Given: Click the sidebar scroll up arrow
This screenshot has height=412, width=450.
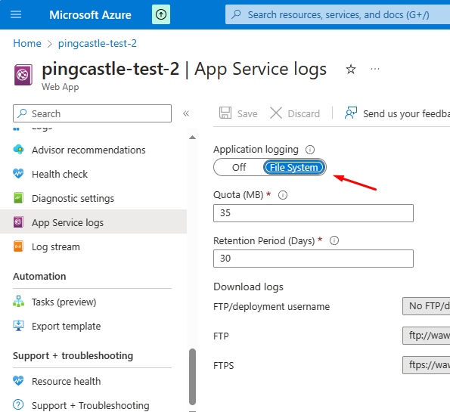Looking at the screenshot, I should [193, 138].
